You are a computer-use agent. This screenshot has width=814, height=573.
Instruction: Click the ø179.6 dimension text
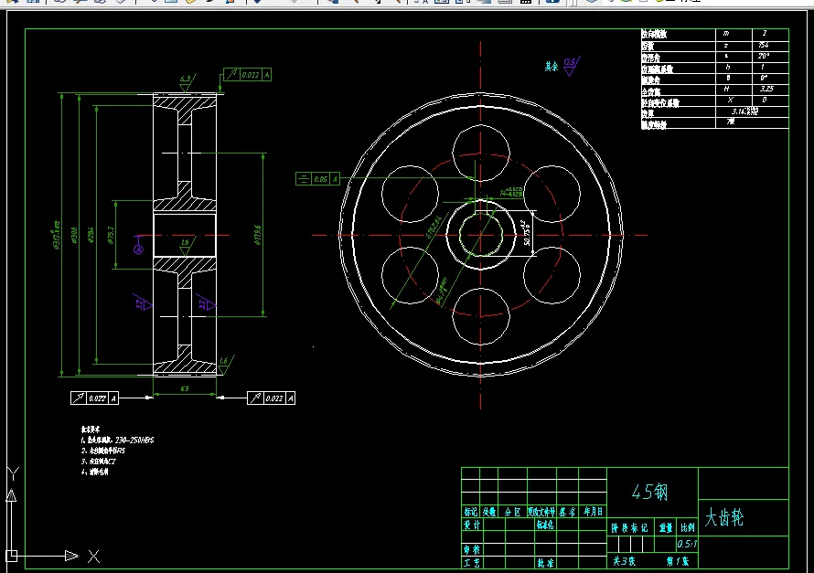click(x=258, y=234)
